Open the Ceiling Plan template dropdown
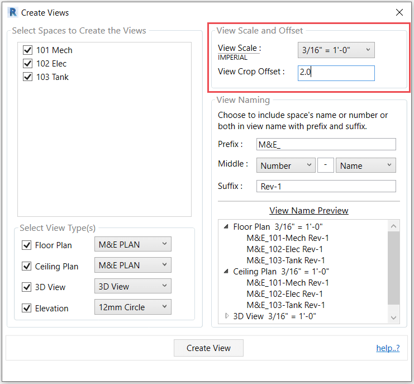 pyautogui.click(x=132, y=266)
